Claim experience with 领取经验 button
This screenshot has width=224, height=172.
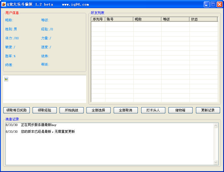[x=45, y=110]
